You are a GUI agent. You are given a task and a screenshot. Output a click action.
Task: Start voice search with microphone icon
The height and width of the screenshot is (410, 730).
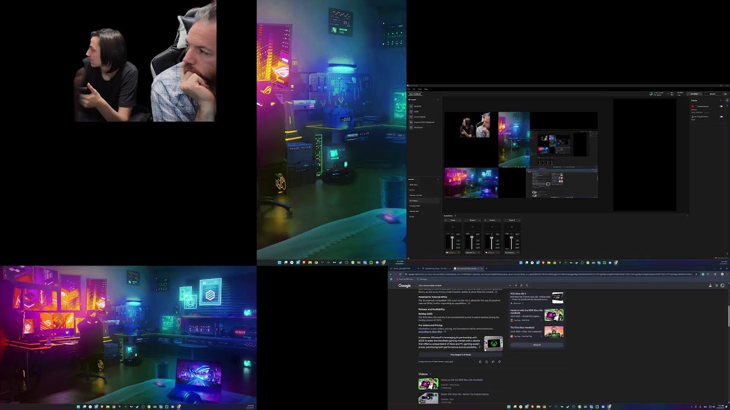[516, 285]
